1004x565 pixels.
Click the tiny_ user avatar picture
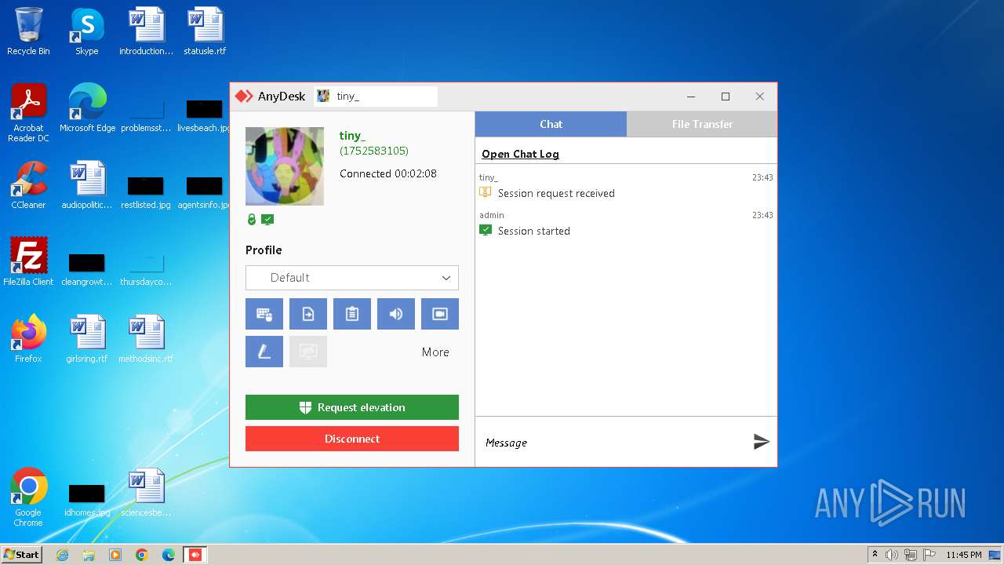[x=285, y=166]
